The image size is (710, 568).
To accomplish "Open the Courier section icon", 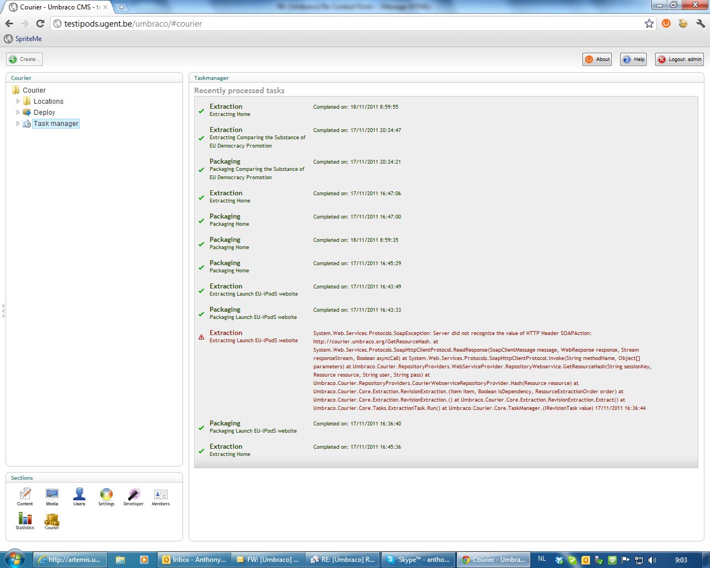I will point(52,521).
